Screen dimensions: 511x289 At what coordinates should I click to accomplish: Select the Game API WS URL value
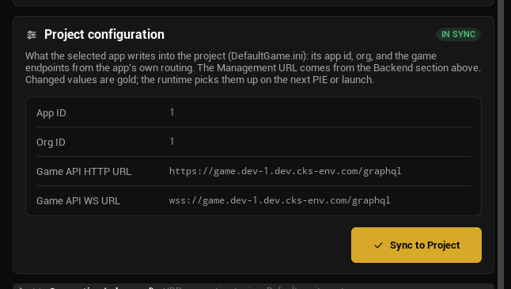(279, 200)
